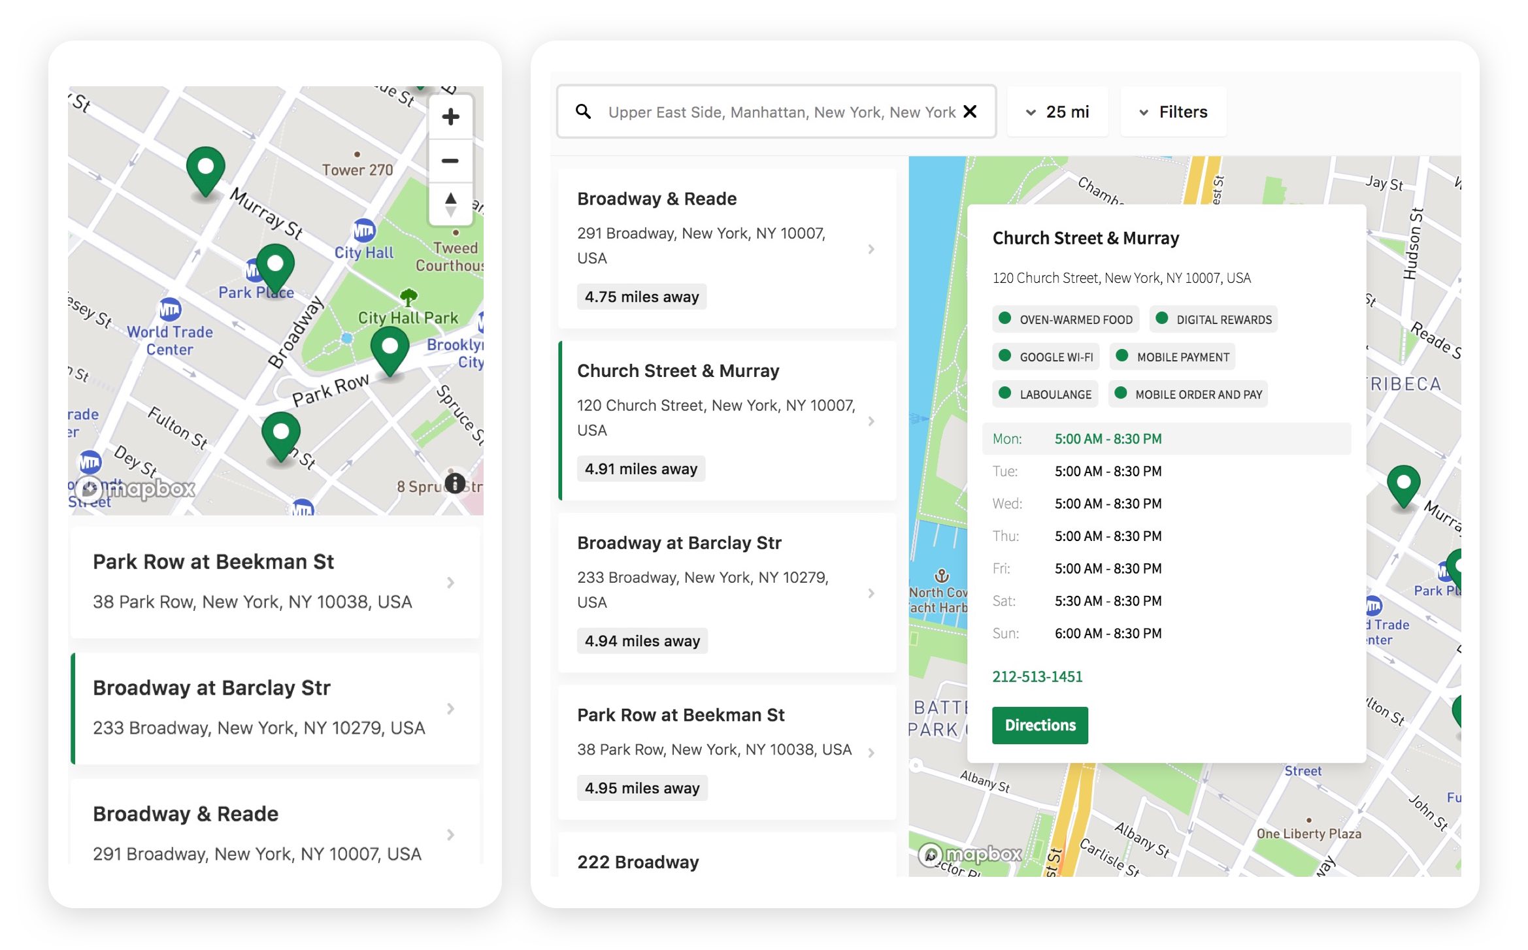Reset map bearing with the compass icon
Viewport: 1528px width, 950px height.
coord(450,203)
